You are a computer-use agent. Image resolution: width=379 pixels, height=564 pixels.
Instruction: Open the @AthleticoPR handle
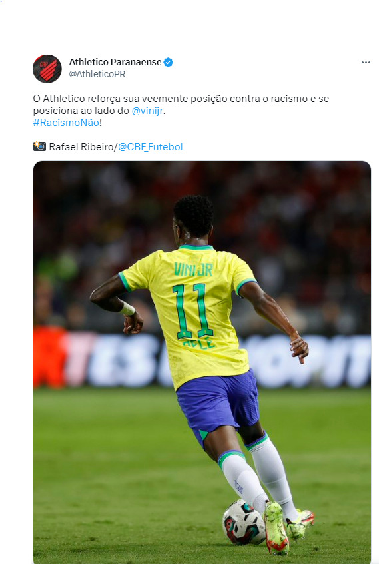click(97, 74)
